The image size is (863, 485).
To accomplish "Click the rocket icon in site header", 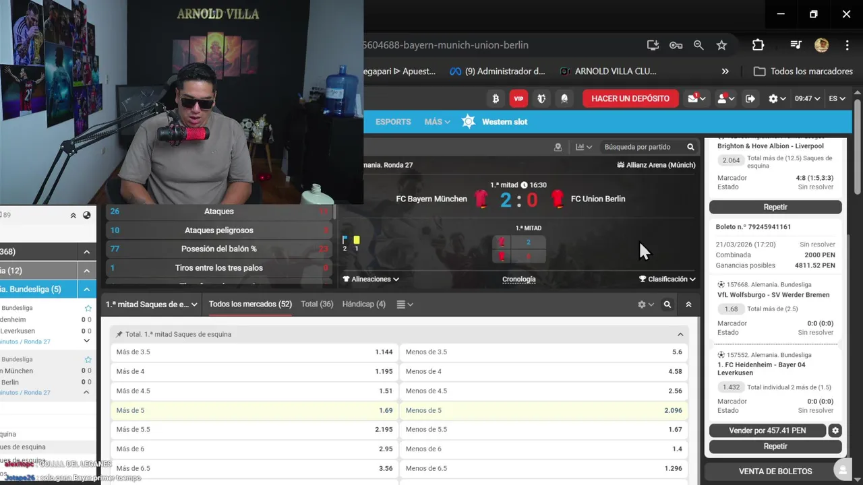I will [564, 98].
